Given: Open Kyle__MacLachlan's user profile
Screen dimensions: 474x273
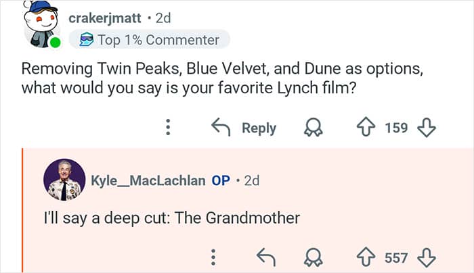Looking at the screenshot, I should pyautogui.click(x=148, y=181).
